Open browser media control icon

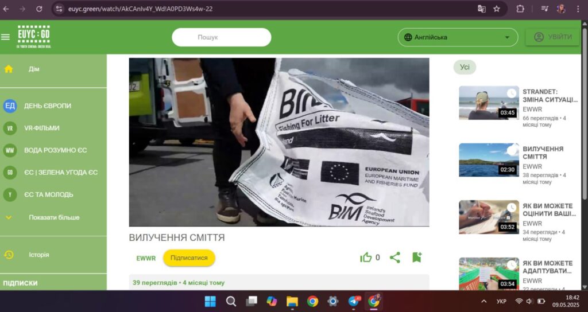click(544, 9)
